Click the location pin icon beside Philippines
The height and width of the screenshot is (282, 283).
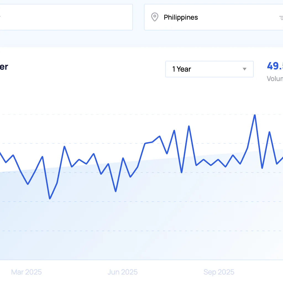point(155,17)
